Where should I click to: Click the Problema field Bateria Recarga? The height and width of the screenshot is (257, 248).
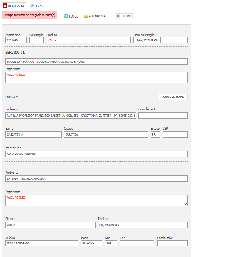coord(96,179)
